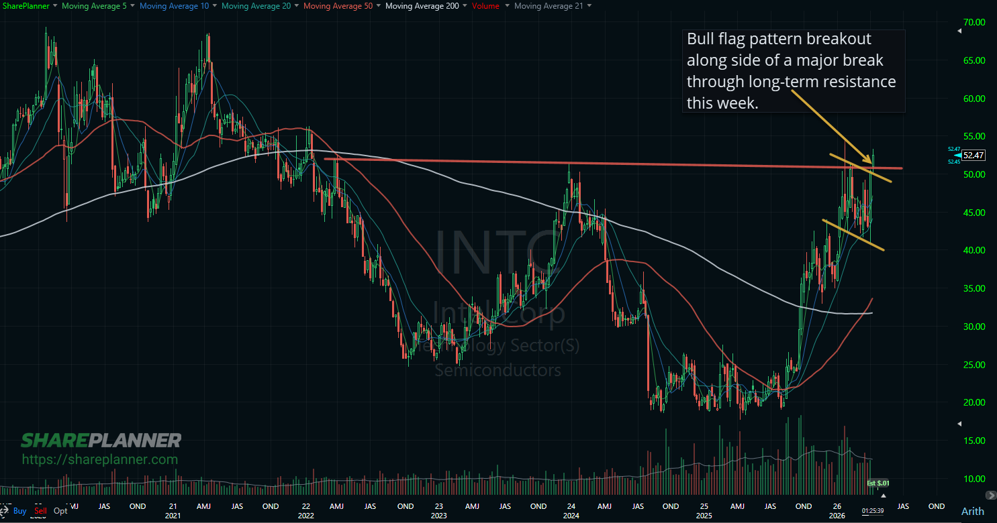Viewport: 997px width, 523px height.
Task: Open the Moving Average 20 dropdown
Action: [x=255, y=5]
